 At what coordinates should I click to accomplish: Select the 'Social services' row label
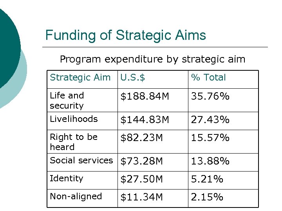pyautogui.click(x=81, y=161)
